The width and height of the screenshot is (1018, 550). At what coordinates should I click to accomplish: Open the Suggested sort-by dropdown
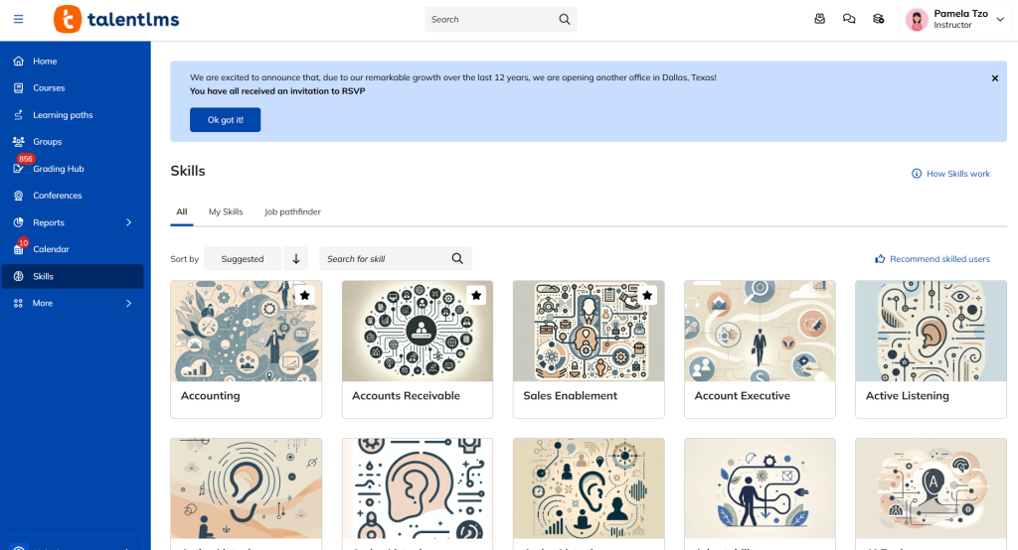(243, 259)
